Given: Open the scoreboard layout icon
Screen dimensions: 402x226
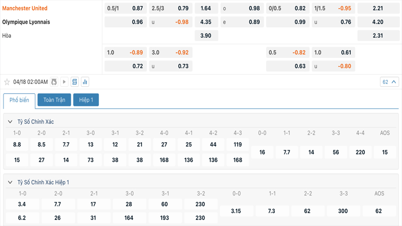Looking at the screenshot, I should pyautogui.click(x=74, y=82).
